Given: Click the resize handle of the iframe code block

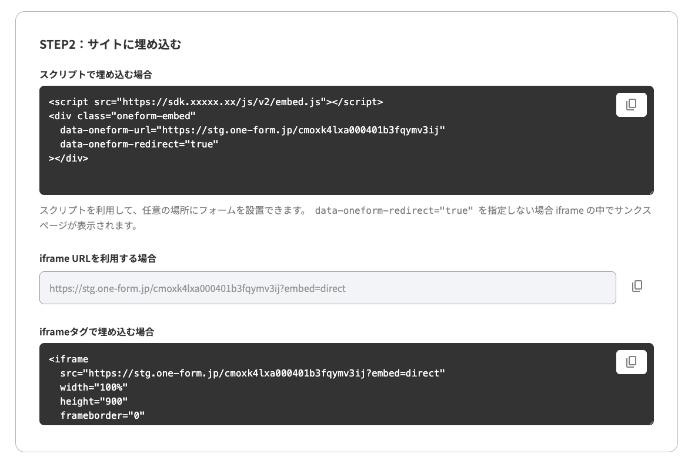Looking at the screenshot, I should pyautogui.click(x=651, y=422).
